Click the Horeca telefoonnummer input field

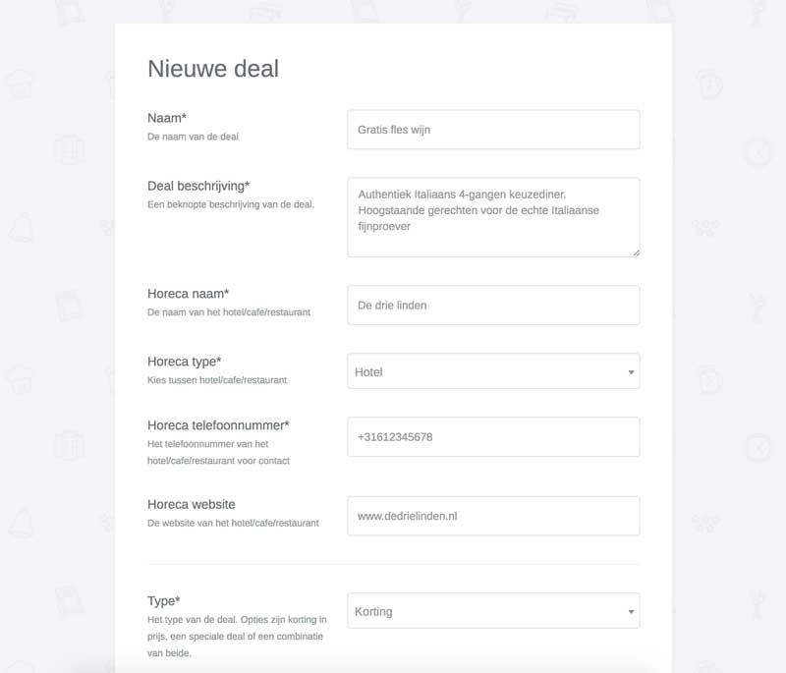(x=493, y=437)
